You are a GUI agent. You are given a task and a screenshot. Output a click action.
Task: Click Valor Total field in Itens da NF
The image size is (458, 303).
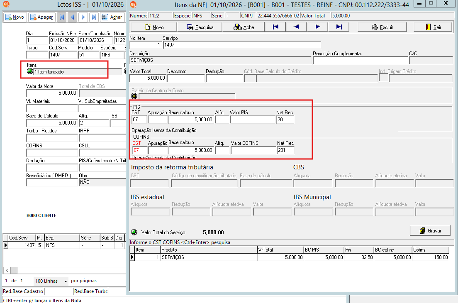click(148, 78)
